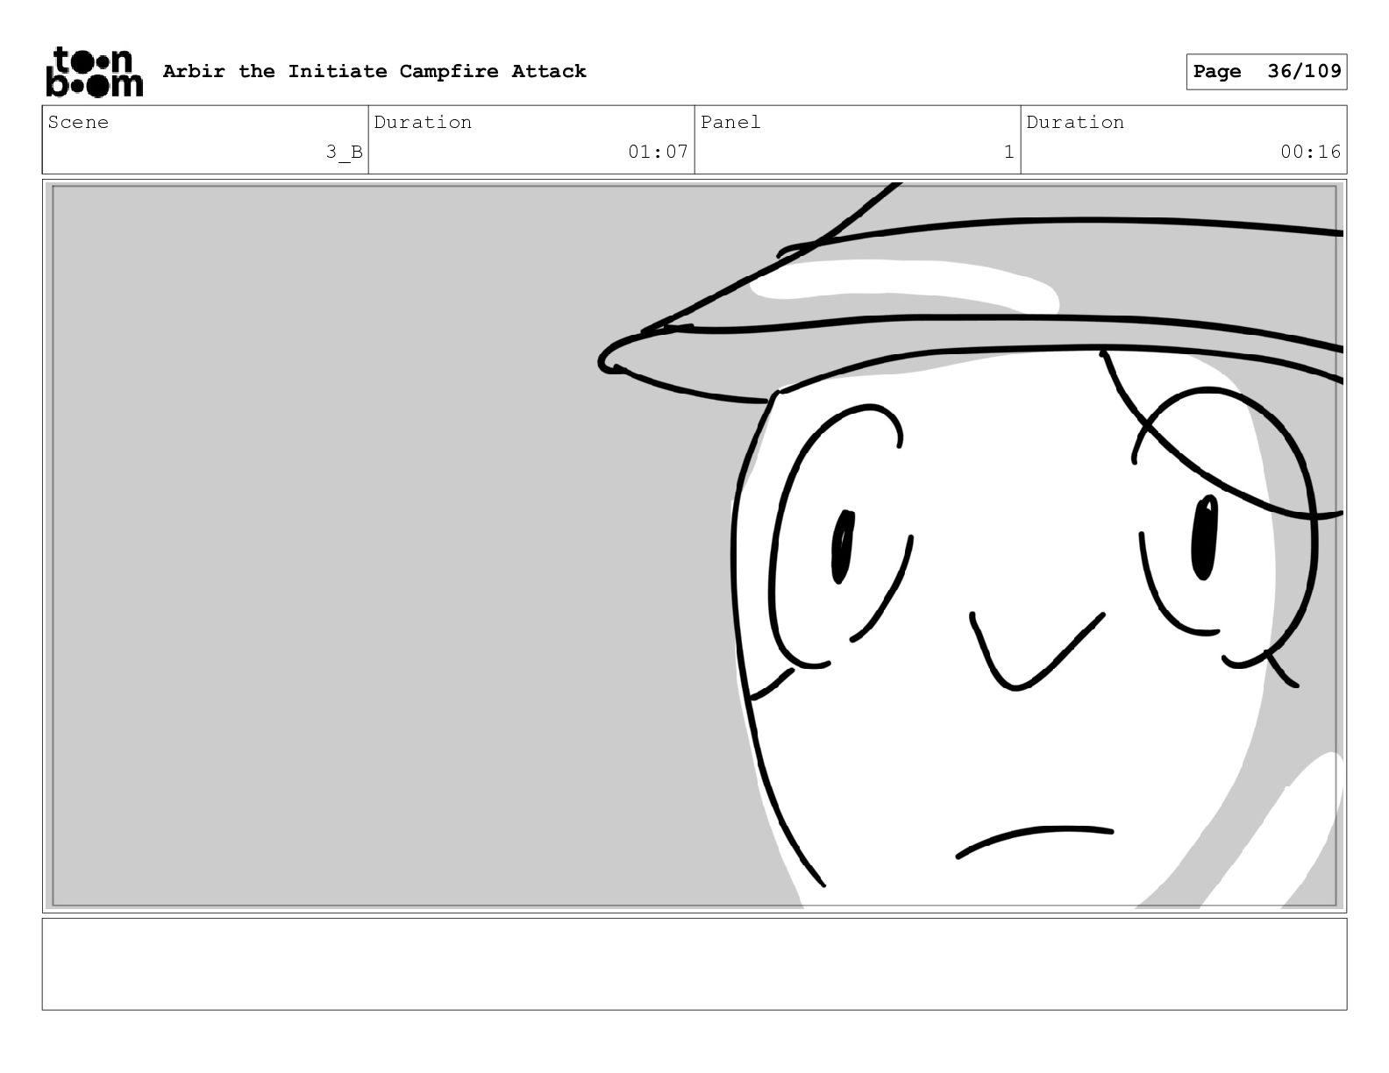Click the Toon Boom logo

click(x=94, y=72)
